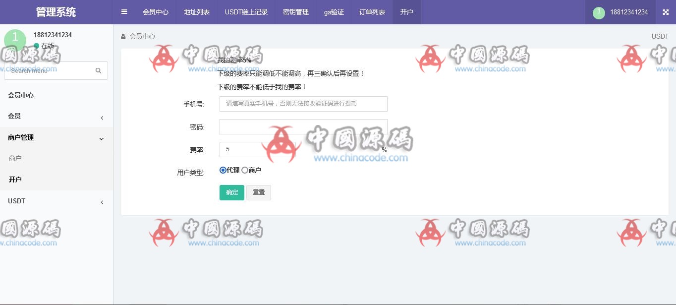Click the 费率 input field
Viewport: 676px width, 305px height.
pyautogui.click(x=257, y=149)
